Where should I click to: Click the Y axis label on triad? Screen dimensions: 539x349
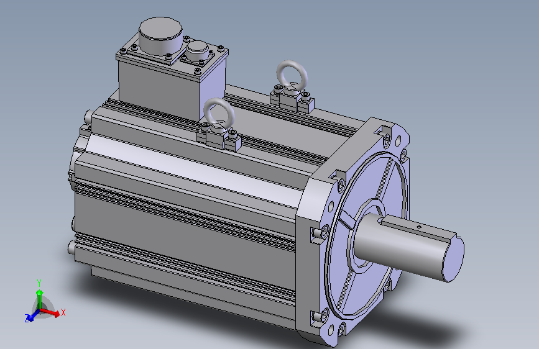pyautogui.click(x=39, y=283)
